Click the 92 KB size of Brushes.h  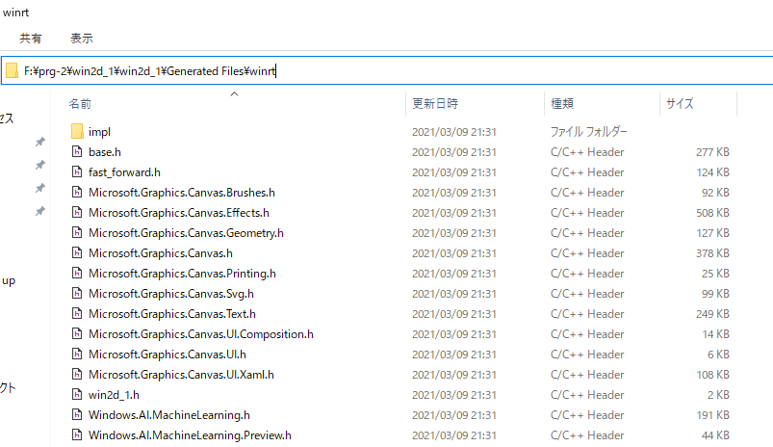click(715, 193)
